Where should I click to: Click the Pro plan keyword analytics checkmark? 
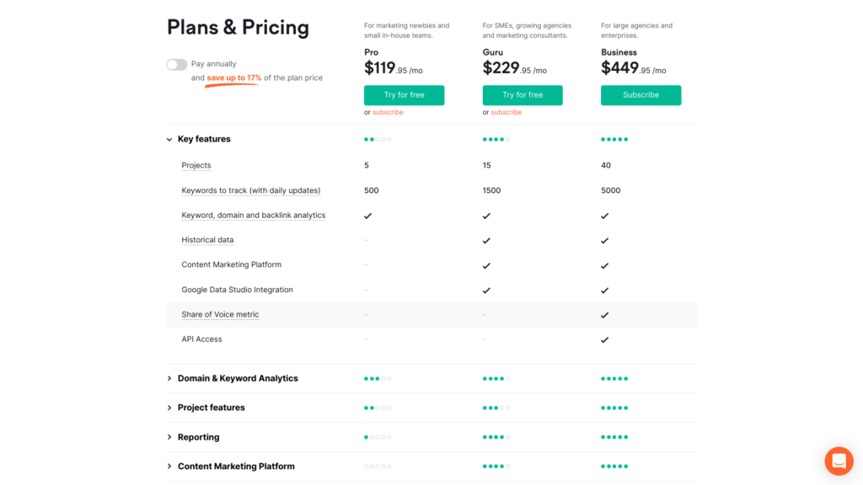coord(368,216)
